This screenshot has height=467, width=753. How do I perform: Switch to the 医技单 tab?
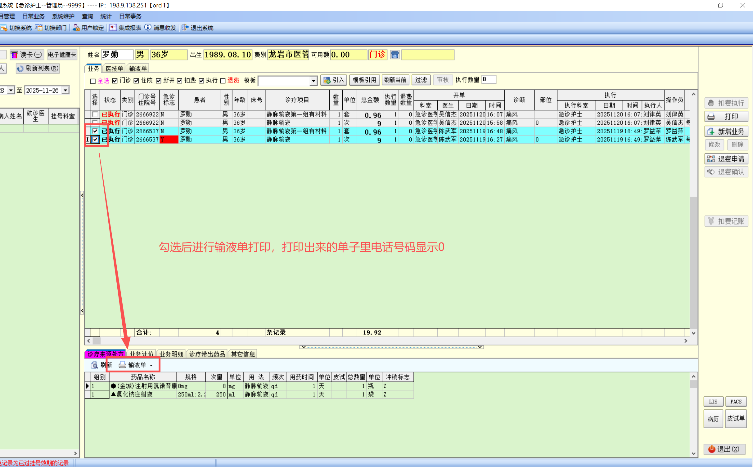coord(114,69)
